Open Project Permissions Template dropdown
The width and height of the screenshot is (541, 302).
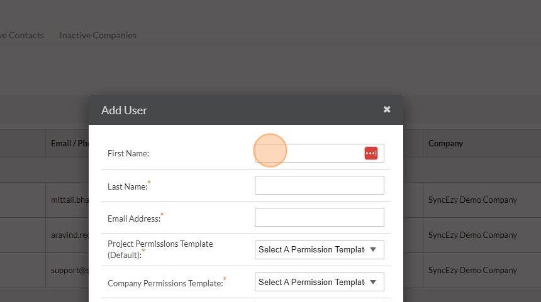tap(319, 250)
